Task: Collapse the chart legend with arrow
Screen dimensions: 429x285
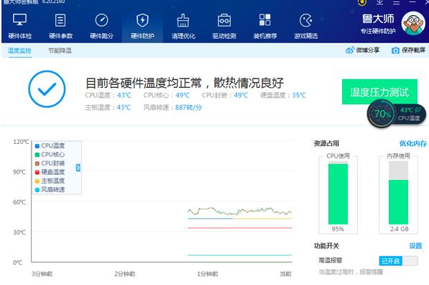Action: pos(78,168)
